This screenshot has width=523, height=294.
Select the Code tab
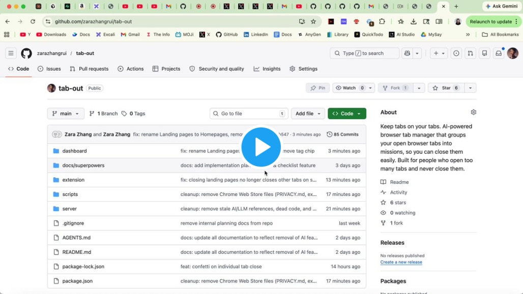pyautogui.click(x=19, y=69)
